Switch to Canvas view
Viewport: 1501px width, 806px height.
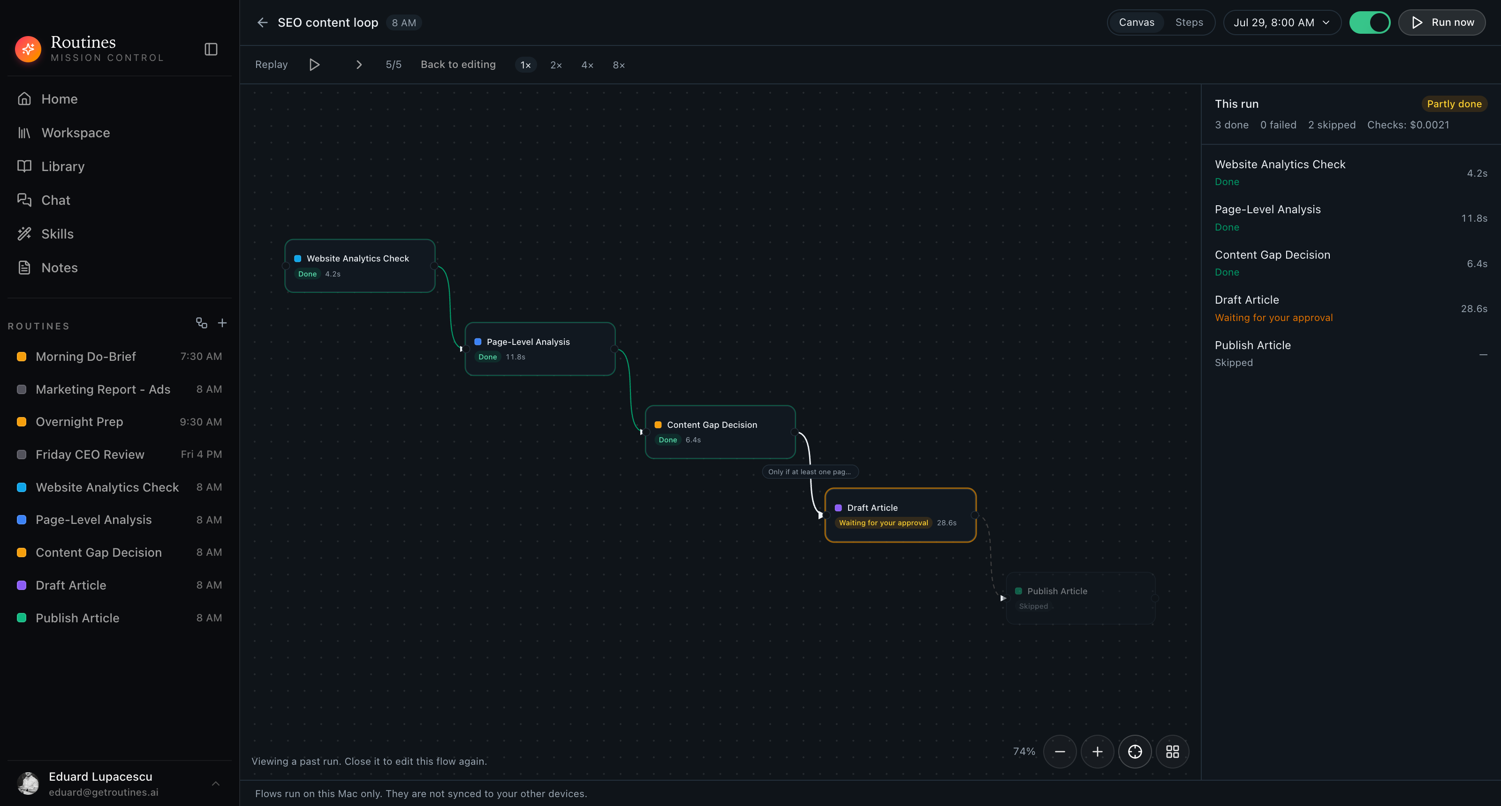[x=1136, y=22]
